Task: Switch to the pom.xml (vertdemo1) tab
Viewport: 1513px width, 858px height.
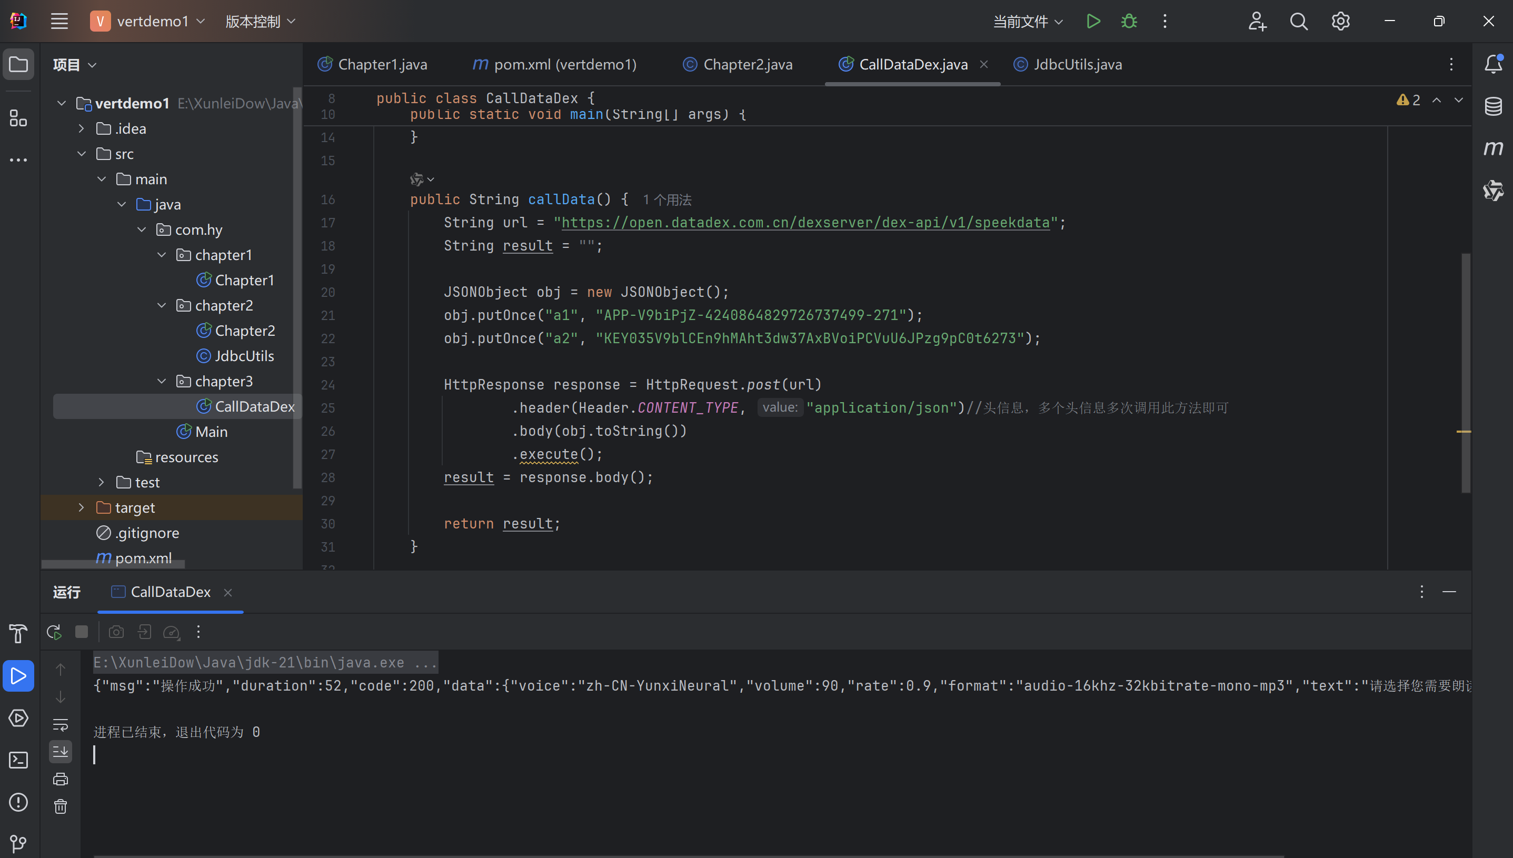Action: [564, 64]
